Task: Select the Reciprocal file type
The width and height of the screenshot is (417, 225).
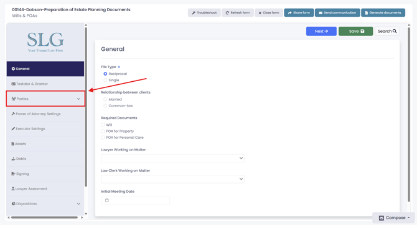Action: (105, 74)
